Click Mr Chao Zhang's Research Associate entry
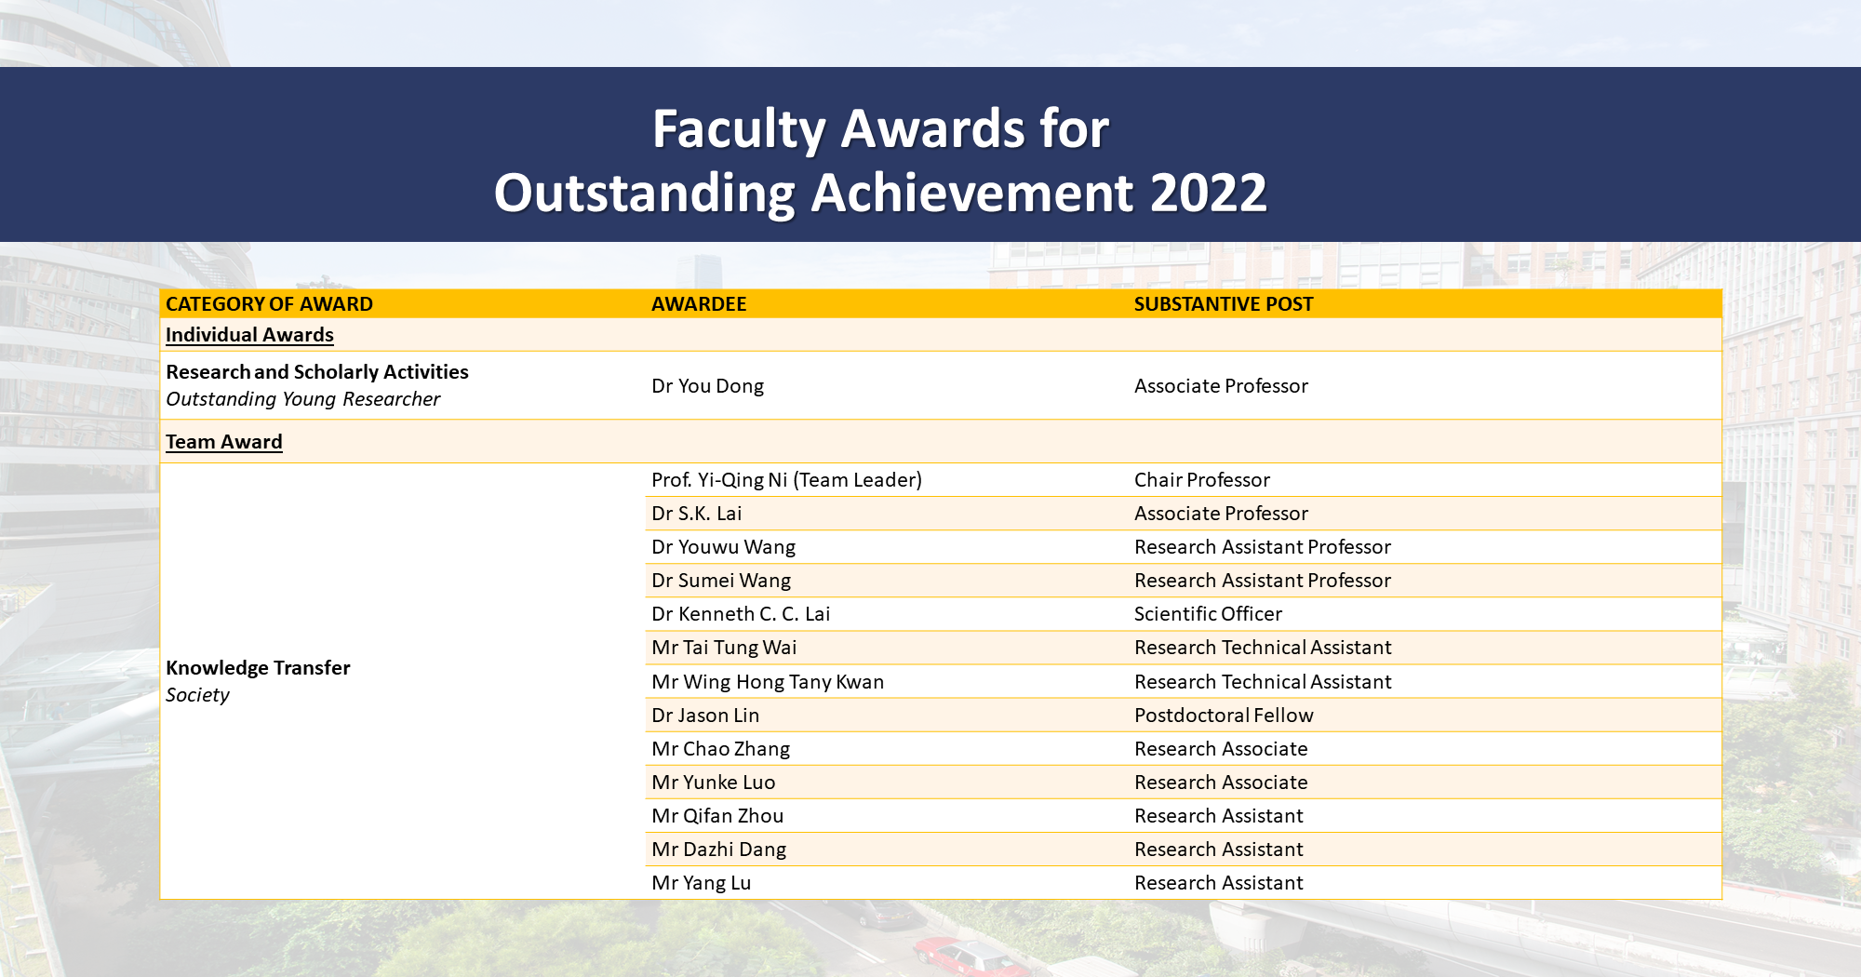The height and width of the screenshot is (977, 1861). coord(1221,748)
